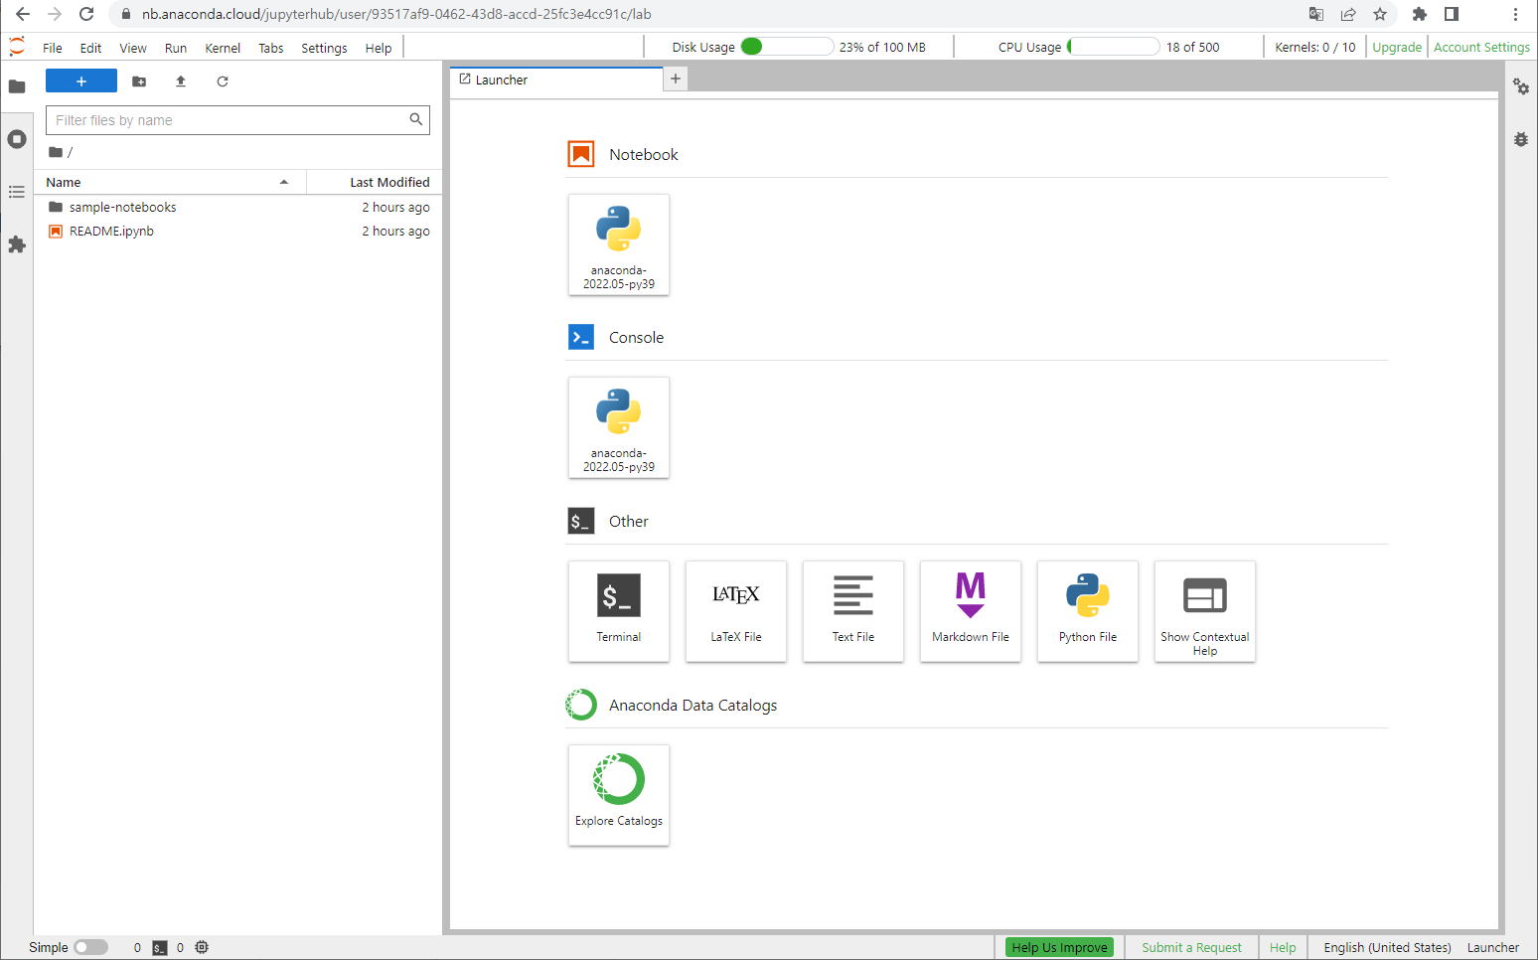Reload the browser page
This screenshot has width=1538, height=960.
pos(86,14)
